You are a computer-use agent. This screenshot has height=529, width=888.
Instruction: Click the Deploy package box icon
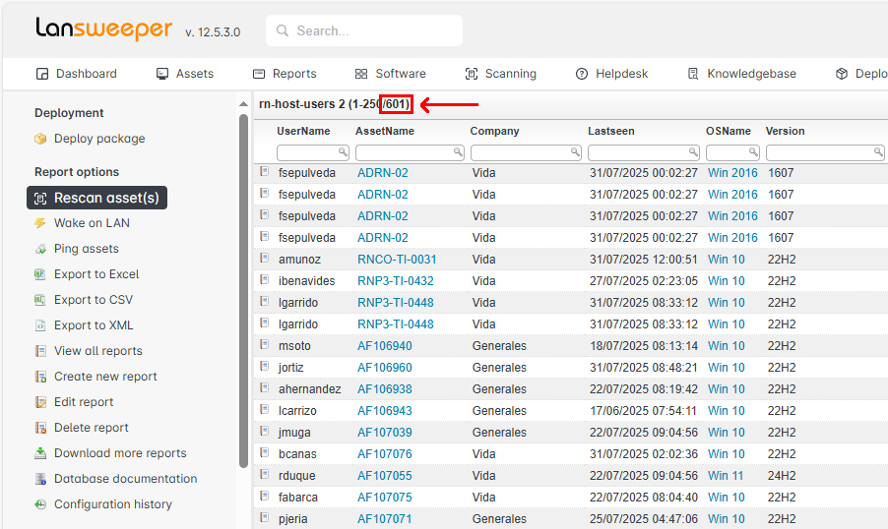tap(40, 139)
